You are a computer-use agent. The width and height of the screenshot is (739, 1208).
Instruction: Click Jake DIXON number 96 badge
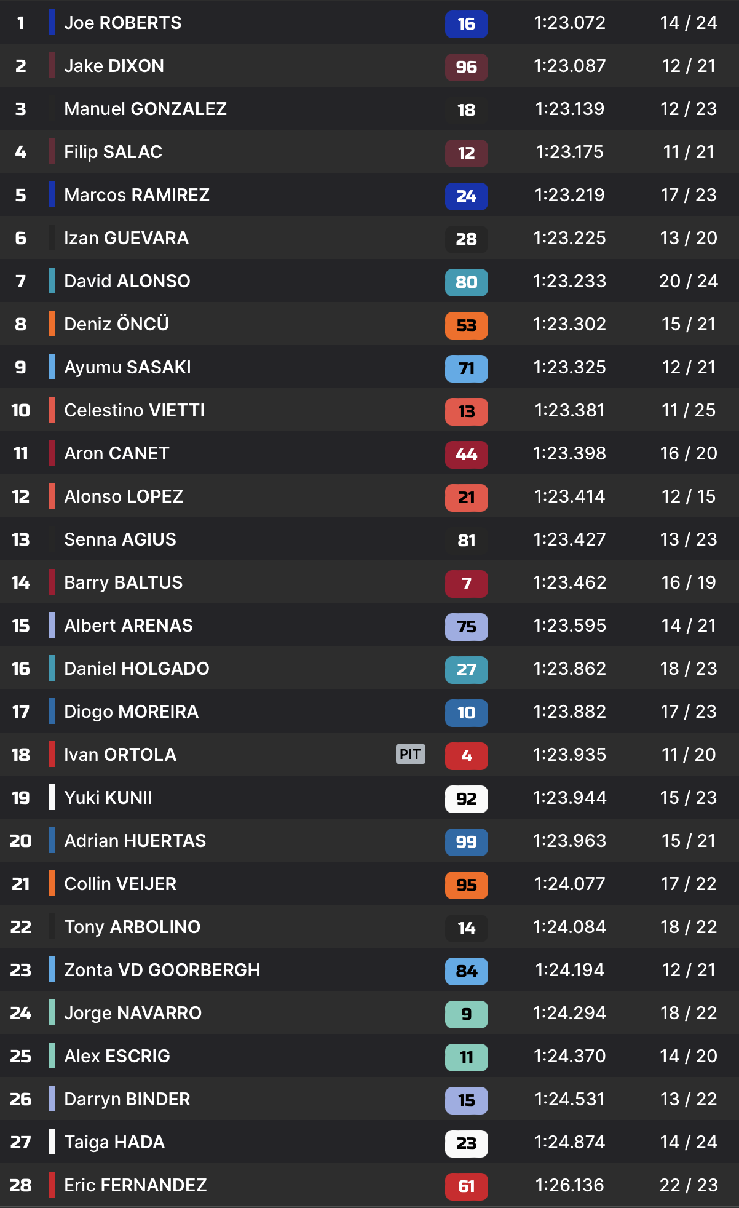(466, 67)
